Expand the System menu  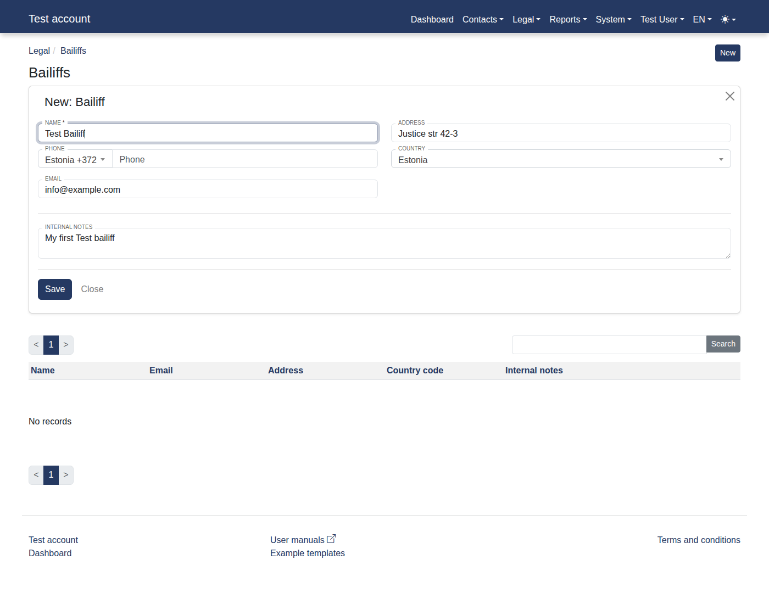614,19
